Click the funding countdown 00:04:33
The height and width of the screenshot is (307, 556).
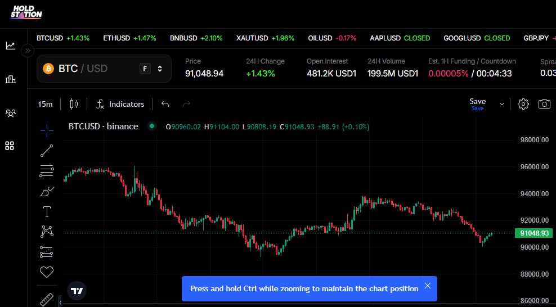click(x=494, y=74)
